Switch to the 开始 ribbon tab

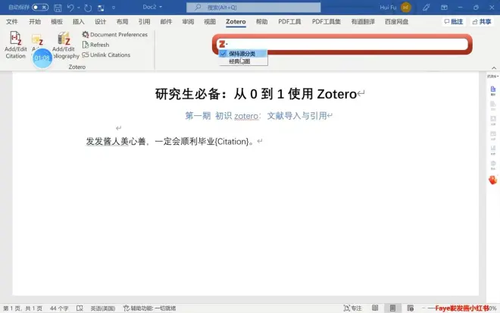click(x=35, y=22)
